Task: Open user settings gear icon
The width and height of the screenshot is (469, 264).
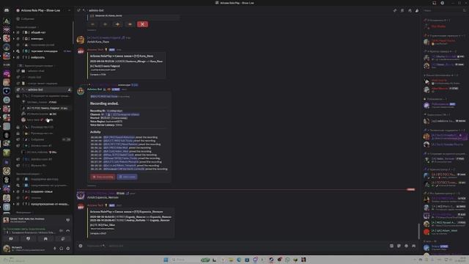Action: 68,249
